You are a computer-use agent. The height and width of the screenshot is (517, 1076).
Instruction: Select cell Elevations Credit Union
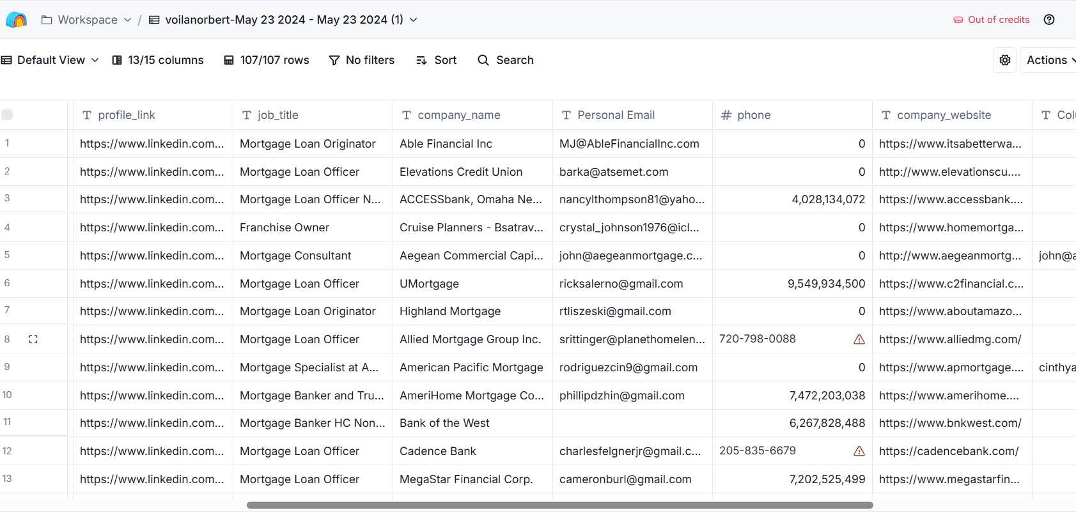472,172
